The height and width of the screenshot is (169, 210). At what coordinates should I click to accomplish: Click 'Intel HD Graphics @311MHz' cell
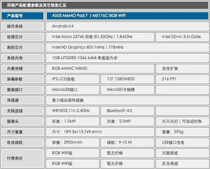point(127,48)
